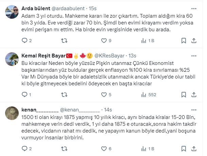
Task: Bookmark Arda bülent's tweet
Action: pos(183,41)
